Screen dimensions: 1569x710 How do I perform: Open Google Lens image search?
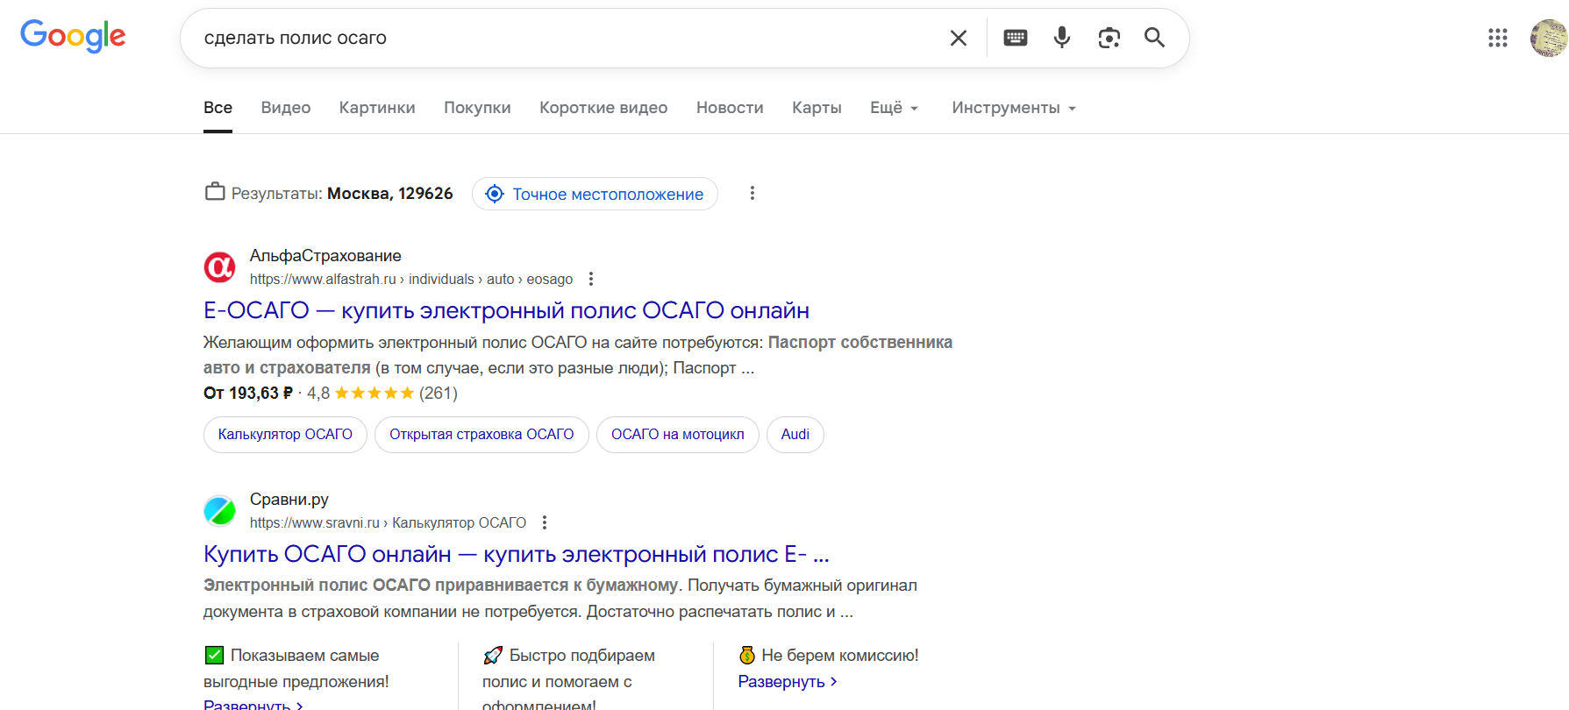[1109, 38]
